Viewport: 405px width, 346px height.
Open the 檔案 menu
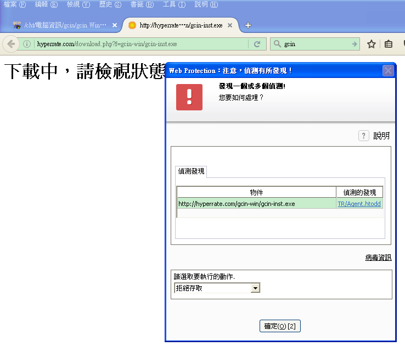(x=14, y=4)
